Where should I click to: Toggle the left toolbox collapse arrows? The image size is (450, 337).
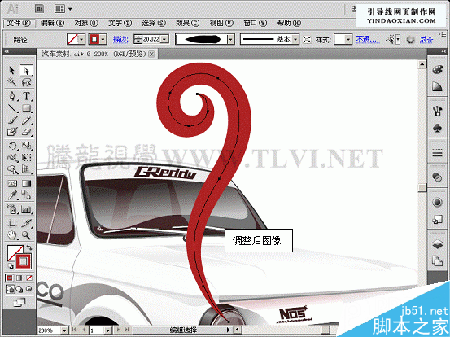[x=7, y=51]
